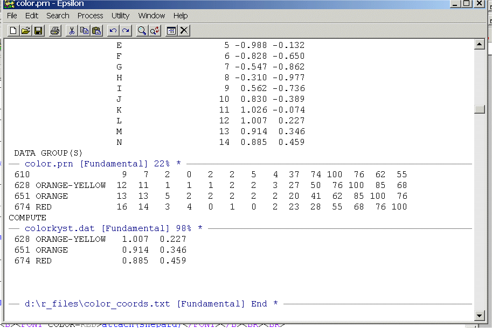Open the Process menu
Viewport: 492px width, 328px height.
(90, 16)
